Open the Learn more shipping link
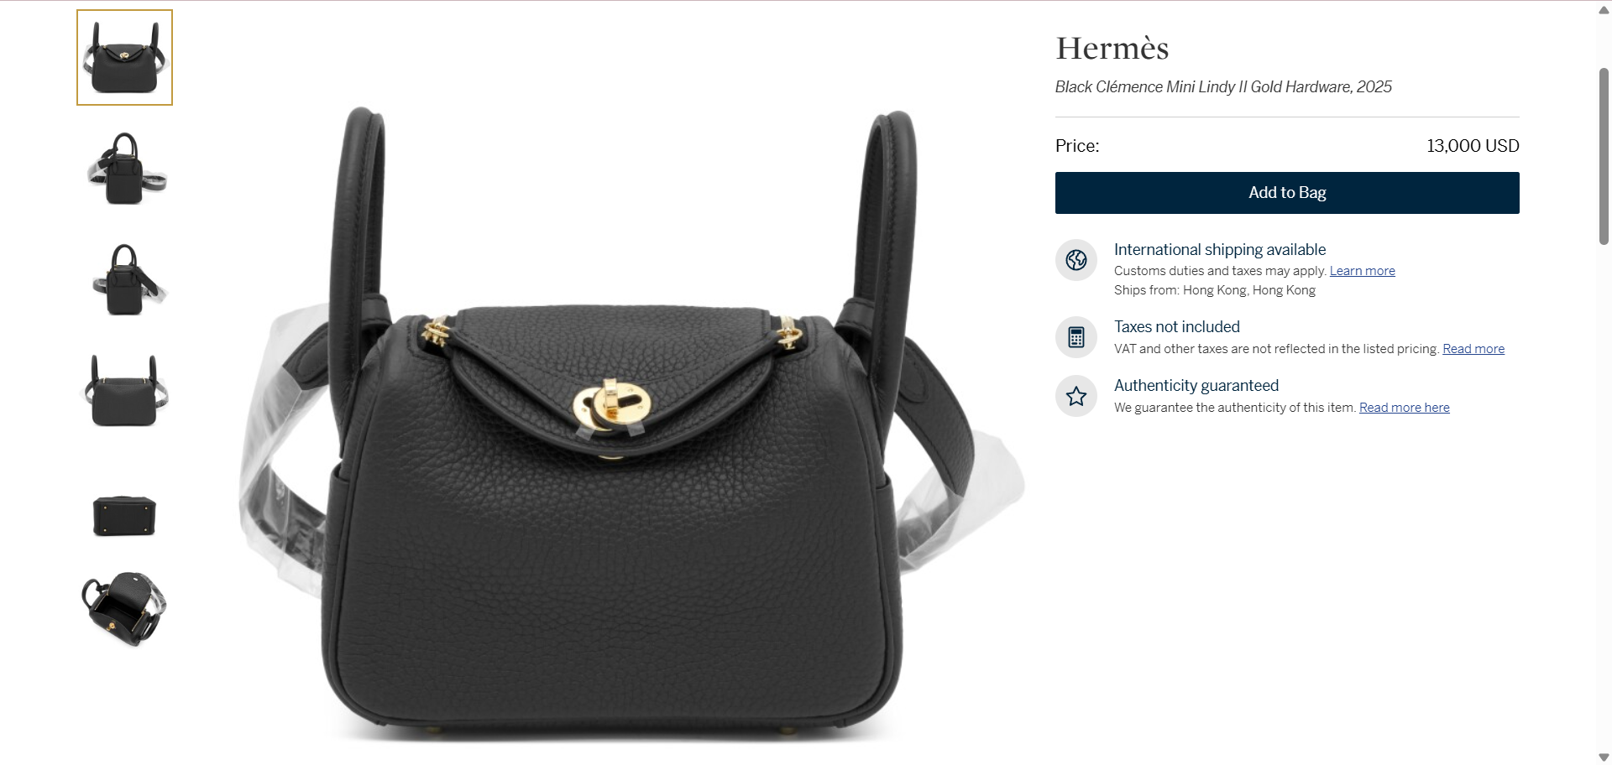This screenshot has height=765, width=1612. point(1362,271)
